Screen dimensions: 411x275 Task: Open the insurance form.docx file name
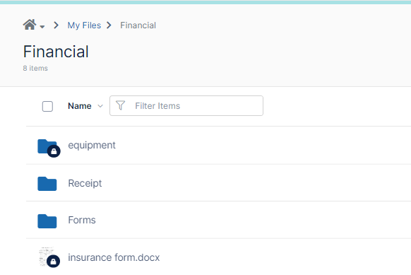point(114,257)
